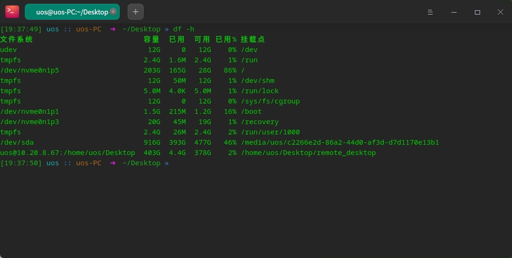Click the /recovery mount point text
Image resolution: width=512 pixels, height=258 pixels.
click(260, 122)
